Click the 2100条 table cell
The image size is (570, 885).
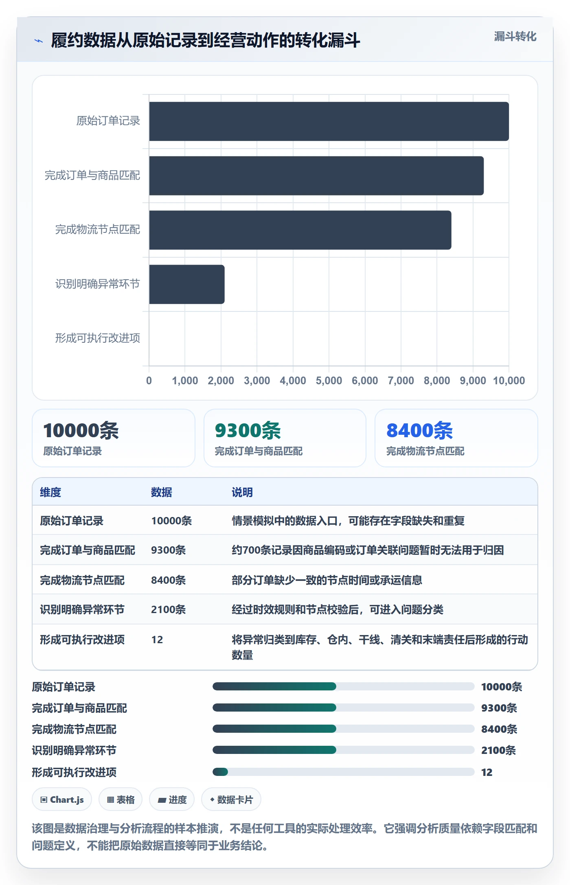[169, 609]
